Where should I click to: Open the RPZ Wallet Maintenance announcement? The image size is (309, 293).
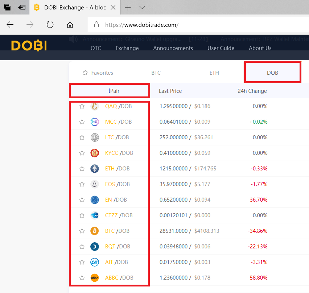[265, 39]
